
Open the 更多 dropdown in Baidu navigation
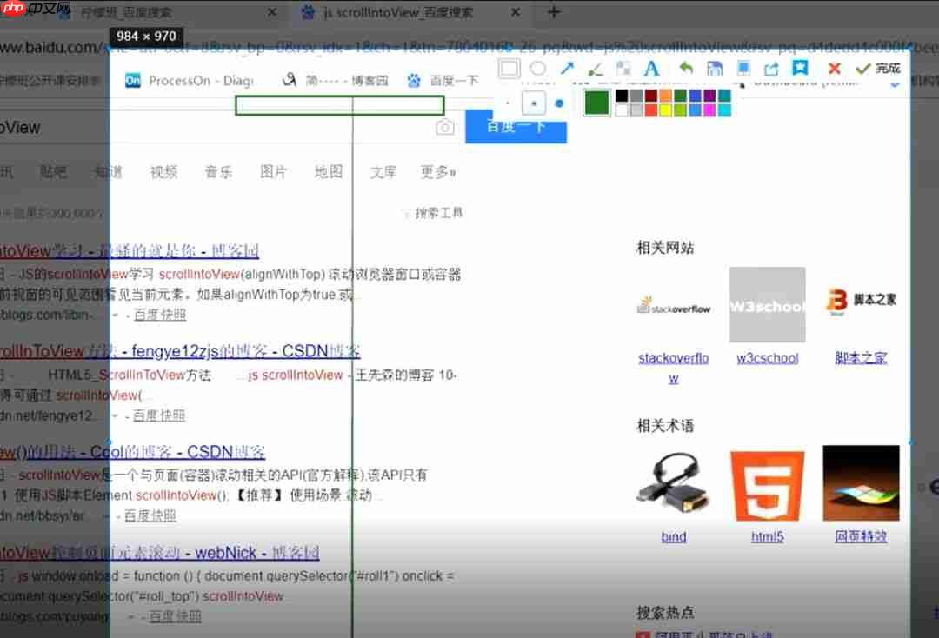437,172
